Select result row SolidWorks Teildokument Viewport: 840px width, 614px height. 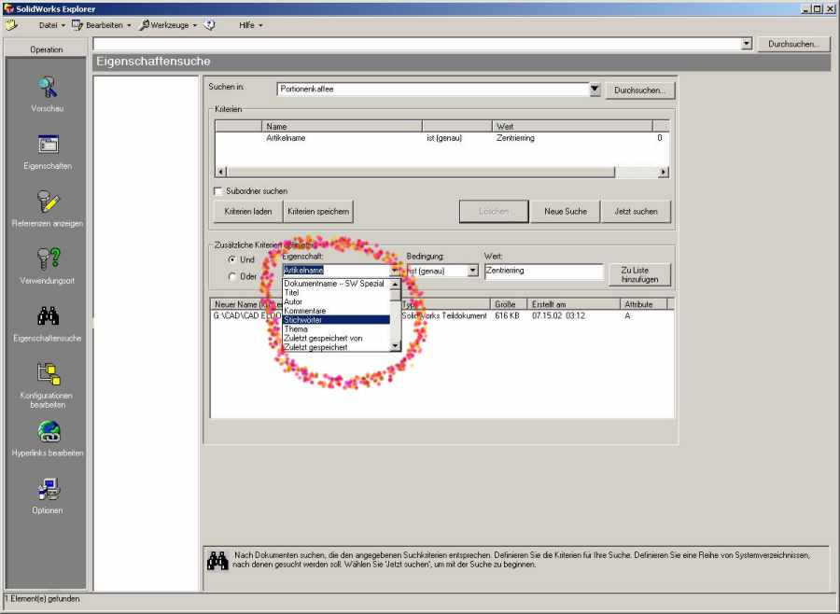pyautogui.click(x=444, y=316)
